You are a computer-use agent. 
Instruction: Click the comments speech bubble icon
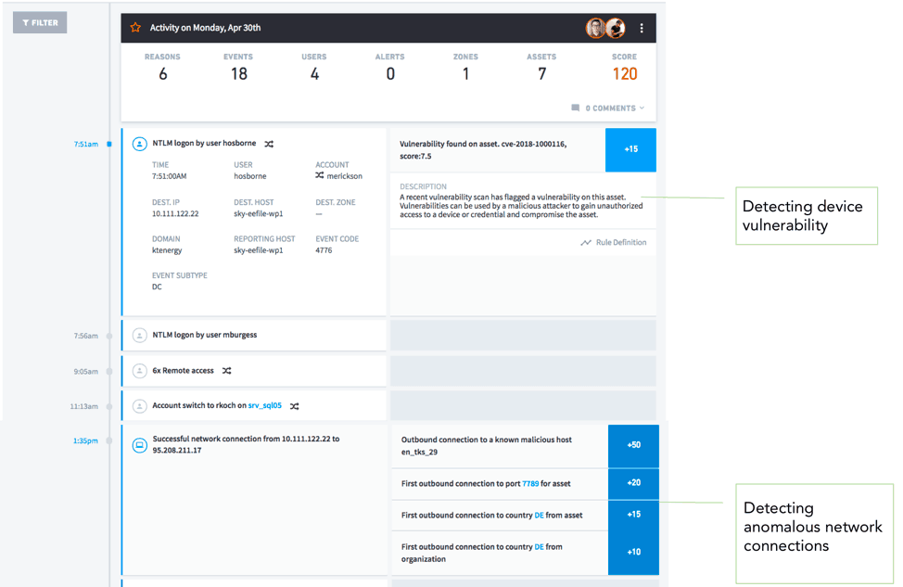576,108
